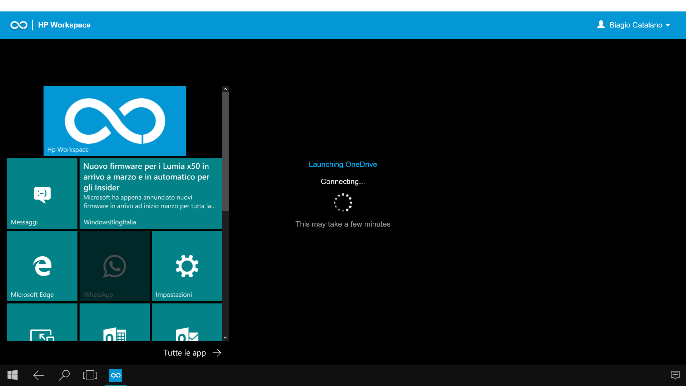
Task: Open the Impostazioni settings tile
Action: pos(187,266)
